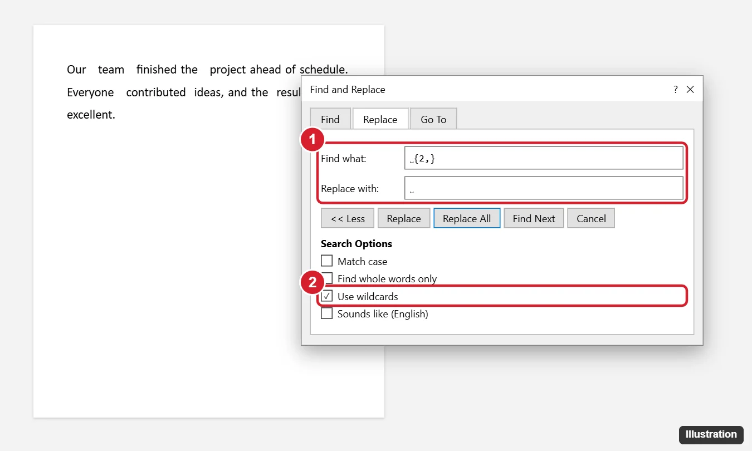752x451 pixels.
Task: Click the word "excellent." in the document
Action: (91, 115)
